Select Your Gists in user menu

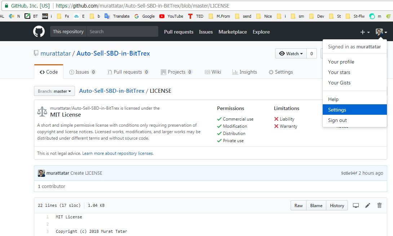355,83
